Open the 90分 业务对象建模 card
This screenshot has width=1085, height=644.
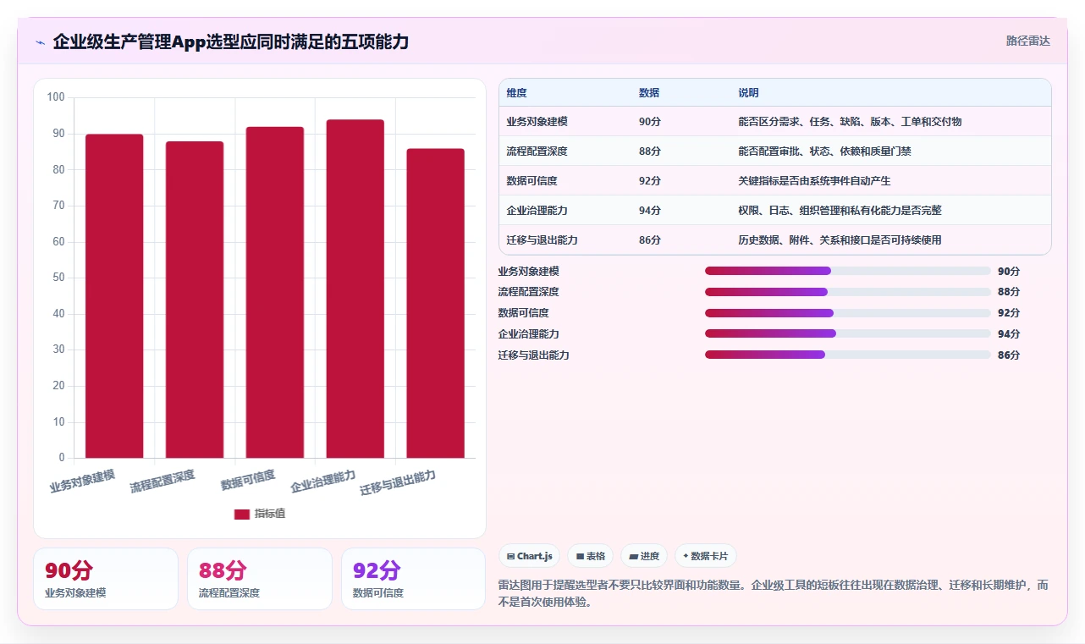click(x=106, y=579)
